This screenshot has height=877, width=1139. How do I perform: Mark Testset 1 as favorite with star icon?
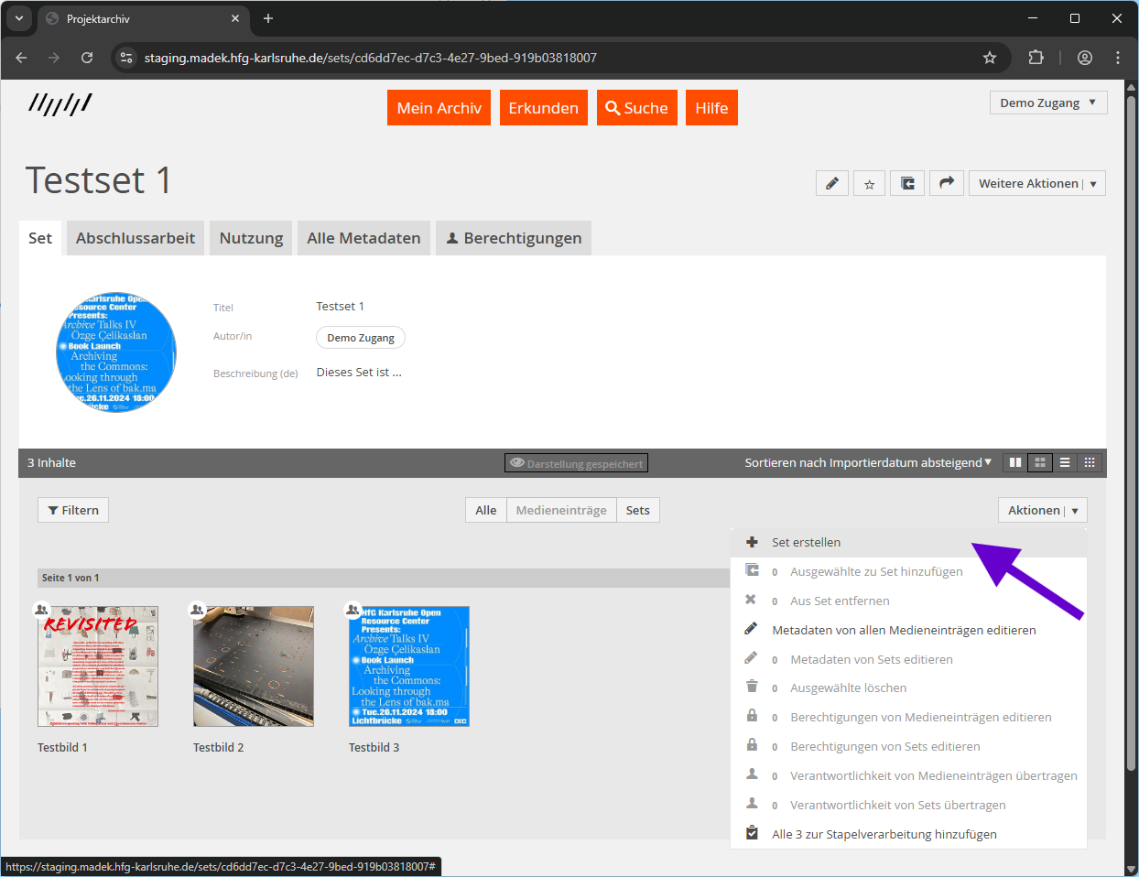click(x=869, y=183)
